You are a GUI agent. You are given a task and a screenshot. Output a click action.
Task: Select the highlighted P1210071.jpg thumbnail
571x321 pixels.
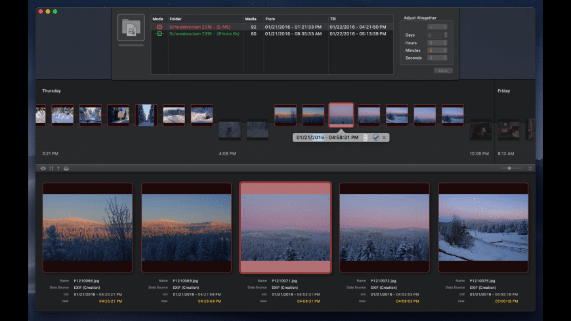(x=285, y=227)
